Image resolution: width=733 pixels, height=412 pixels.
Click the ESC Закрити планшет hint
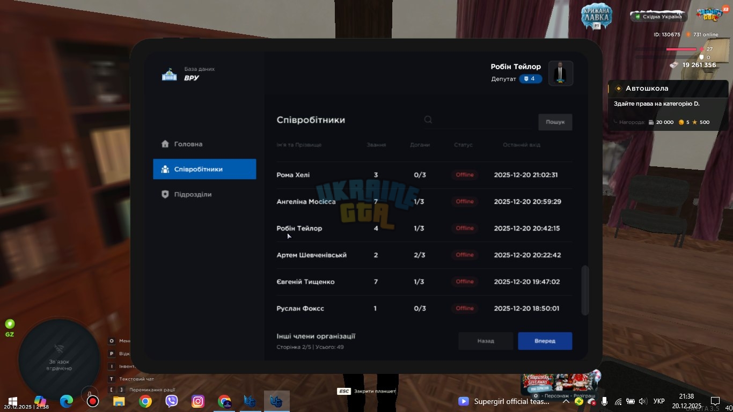[366, 391]
